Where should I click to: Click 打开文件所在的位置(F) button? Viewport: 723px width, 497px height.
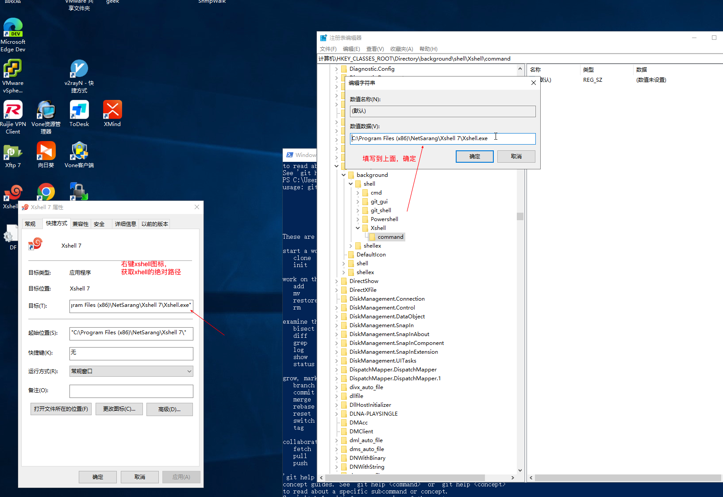(61, 409)
